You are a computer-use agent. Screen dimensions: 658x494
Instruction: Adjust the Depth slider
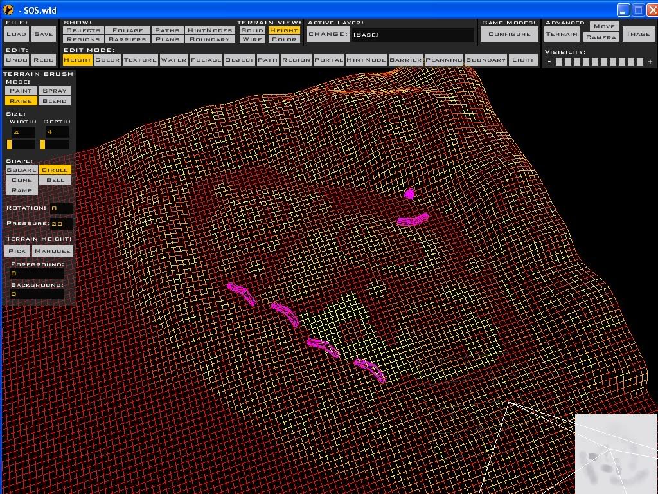55,145
